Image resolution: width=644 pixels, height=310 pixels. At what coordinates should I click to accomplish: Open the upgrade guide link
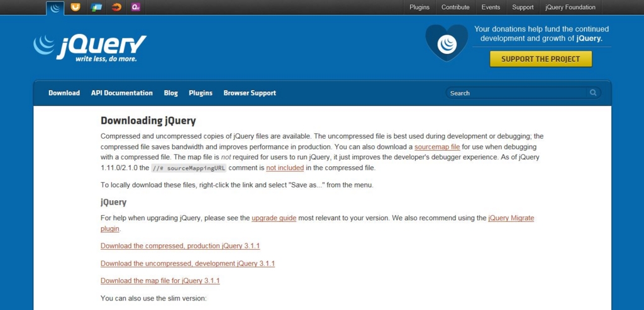pos(274,218)
